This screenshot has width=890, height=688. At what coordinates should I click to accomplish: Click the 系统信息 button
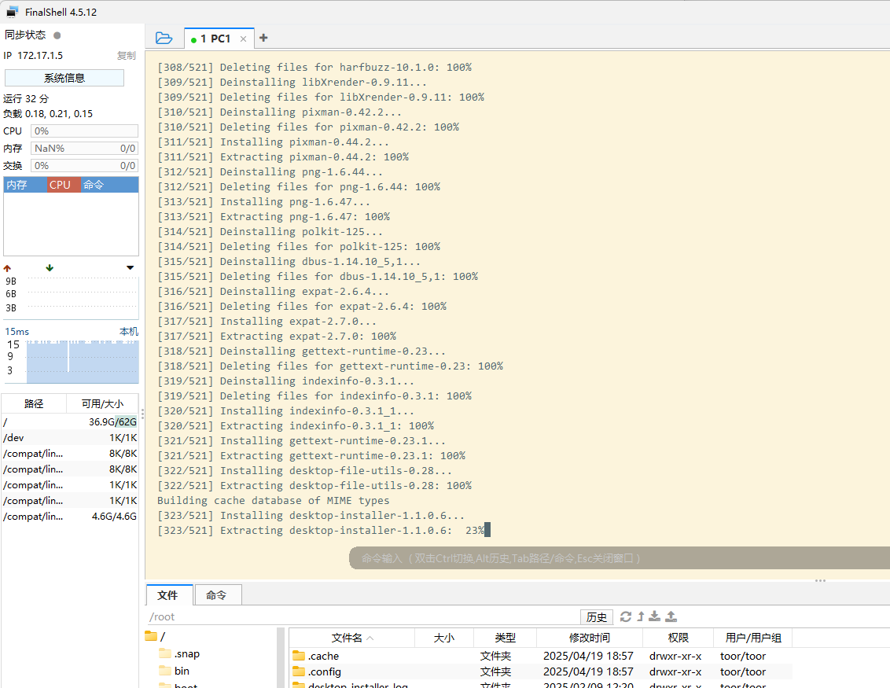[x=64, y=78]
